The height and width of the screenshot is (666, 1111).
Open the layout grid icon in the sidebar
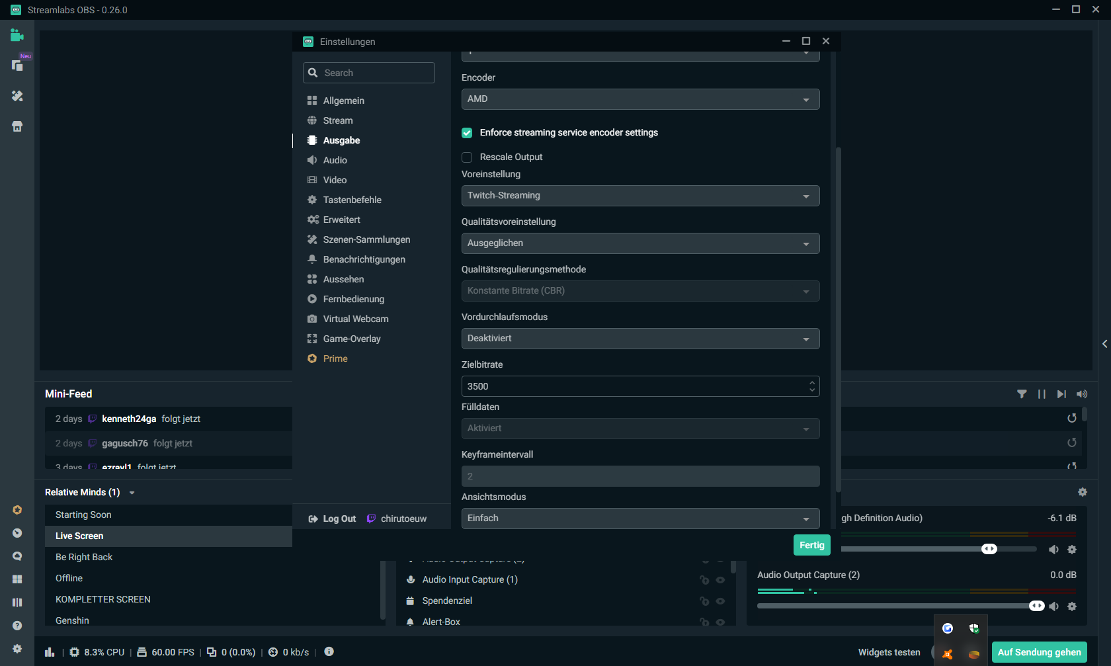click(17, 579)
